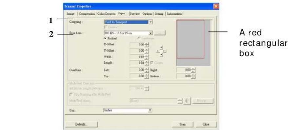Click the Length spinner arrows
The image size is (288, 130).
point(147,63)
